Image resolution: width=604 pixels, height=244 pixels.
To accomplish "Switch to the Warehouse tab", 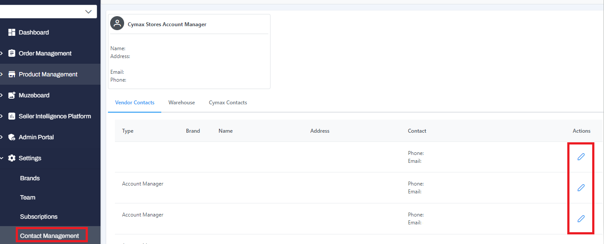I will pyautogui.click(x=181, y=103).
